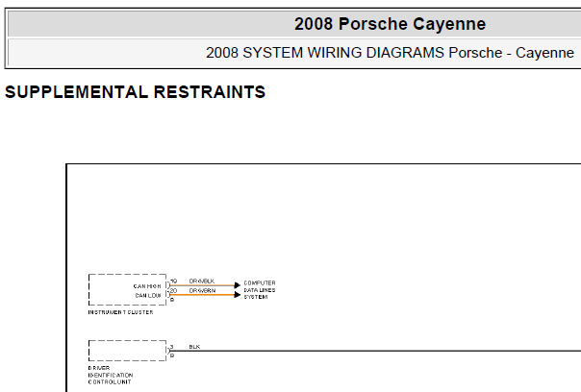
Task: Click the 'BLK' wire label
Action: (x=194, y=347)
